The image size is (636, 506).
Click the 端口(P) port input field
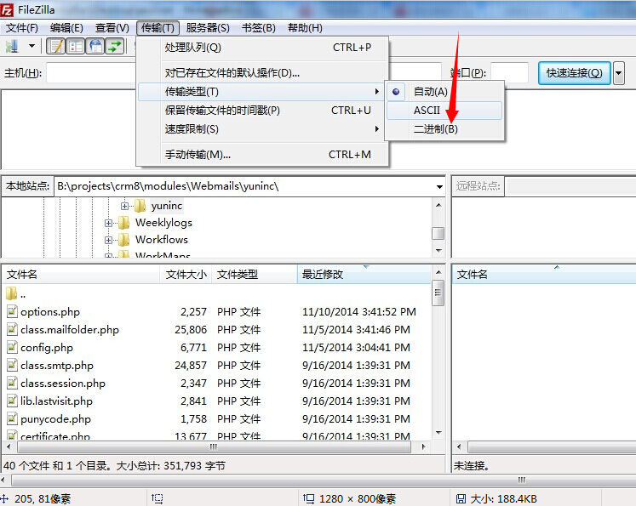coord(509,73)
